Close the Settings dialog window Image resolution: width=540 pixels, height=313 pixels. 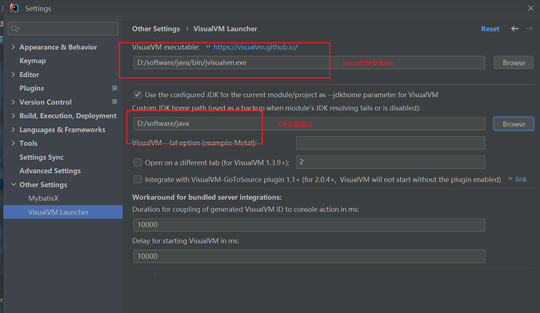point(530,8)
